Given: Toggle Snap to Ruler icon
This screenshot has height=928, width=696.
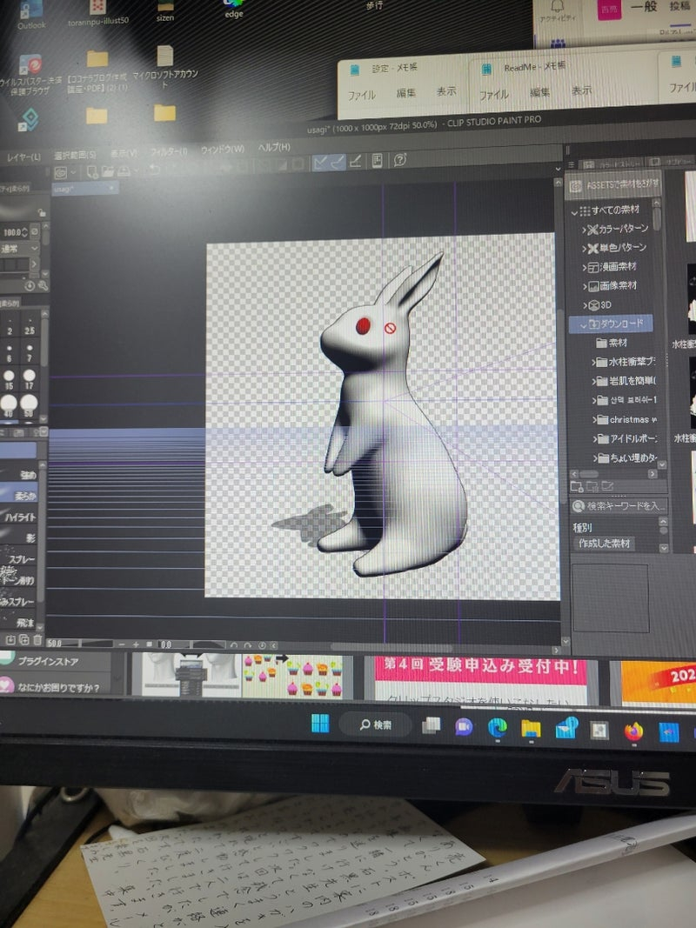Looking at the screenshot, I should [320, 162].
